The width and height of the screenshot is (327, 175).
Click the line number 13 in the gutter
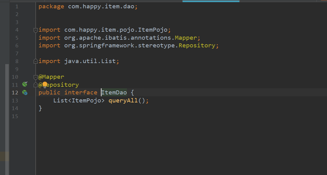(15, 101)
